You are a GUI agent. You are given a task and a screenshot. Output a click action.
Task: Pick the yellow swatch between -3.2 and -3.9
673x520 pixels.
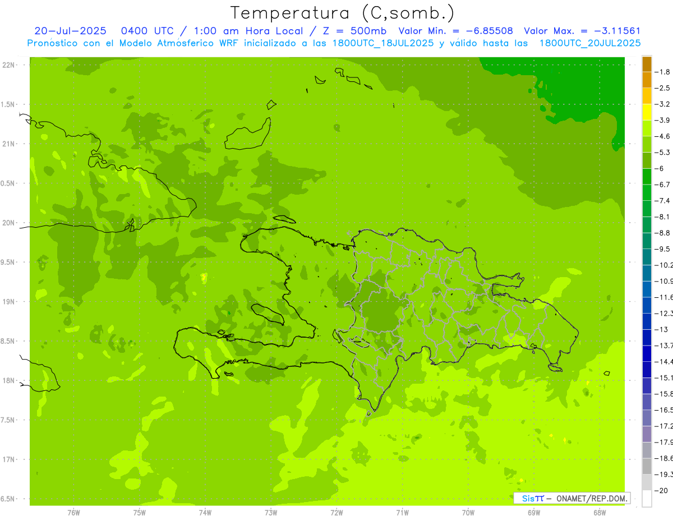click(x=647, y=112)
